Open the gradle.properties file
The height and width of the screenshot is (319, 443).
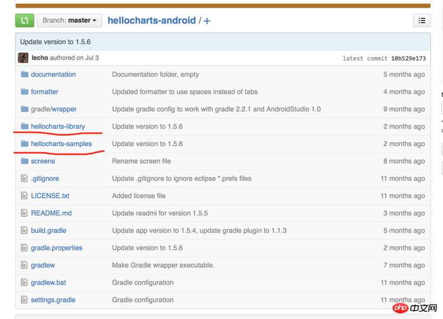tap(57, 248)
